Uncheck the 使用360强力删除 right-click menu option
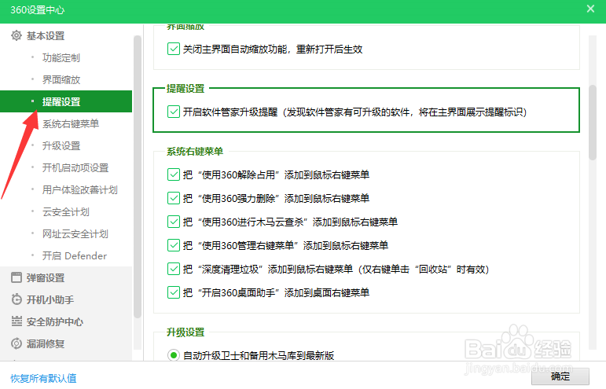606x389 pixels. pos(174,198)
